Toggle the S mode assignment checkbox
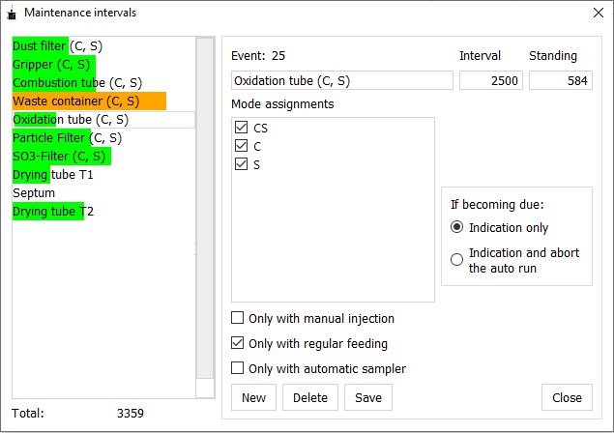The height and width of the screenshot is (433, 614). click(x=241, y=164)
